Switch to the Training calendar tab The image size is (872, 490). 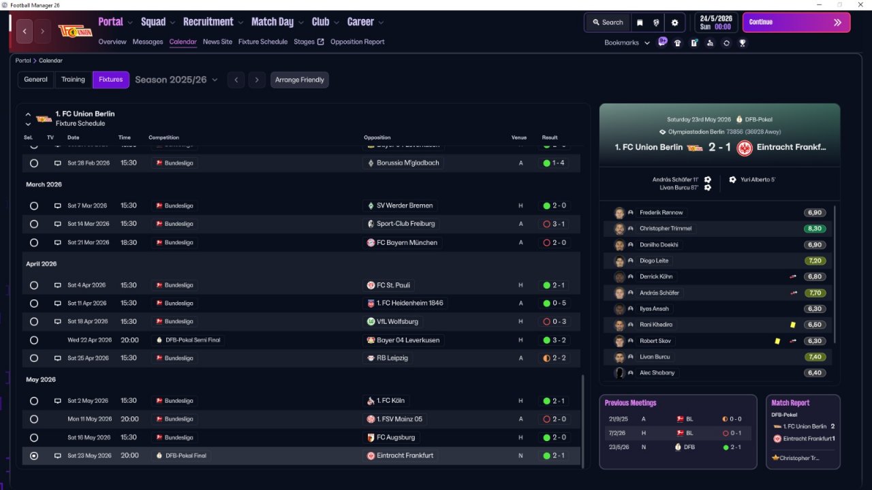coord(73,80)
